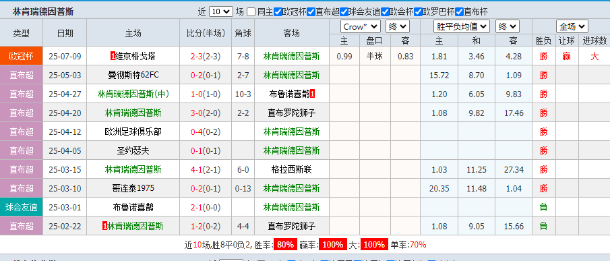Click 格拉西斯联 away team
The height and width of the screenshot is (261, 610).
(x=292, y=169)
